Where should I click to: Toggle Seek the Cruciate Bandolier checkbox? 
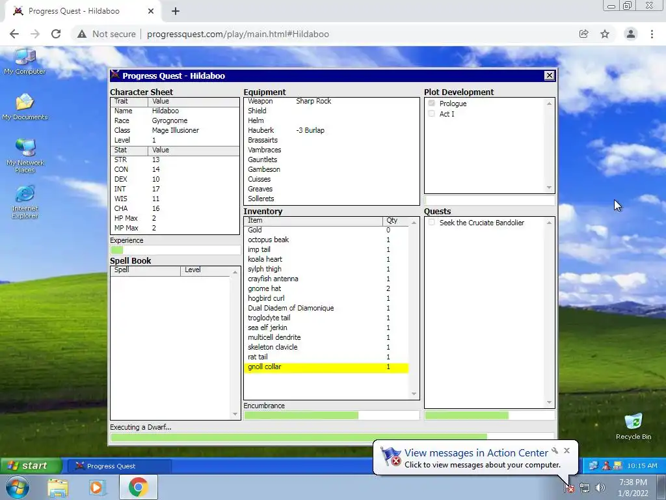pyautogui.click(x=432, y=223)
